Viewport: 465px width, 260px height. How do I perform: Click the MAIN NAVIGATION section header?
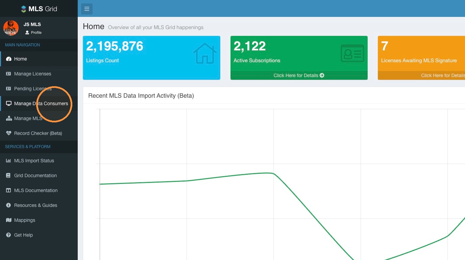click(x=23, y=45)
